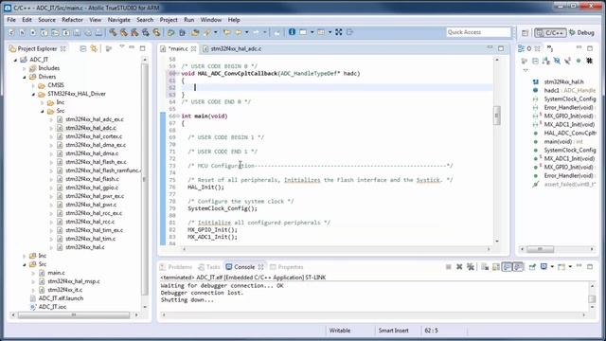Toggle Show Console on Standard Error change
Viewport: 606px width, 341px height.
point(518,267)
